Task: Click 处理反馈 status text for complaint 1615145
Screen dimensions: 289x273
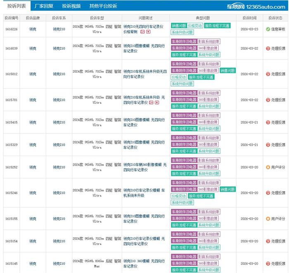Action: click(278, 264)
